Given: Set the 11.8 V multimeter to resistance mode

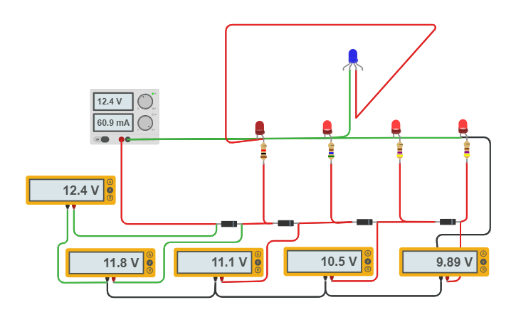Looking at the screenshot, I should pyautogui.click(x=149, y=270).
